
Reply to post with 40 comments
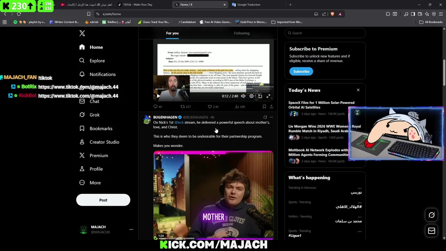pos(157,107)
